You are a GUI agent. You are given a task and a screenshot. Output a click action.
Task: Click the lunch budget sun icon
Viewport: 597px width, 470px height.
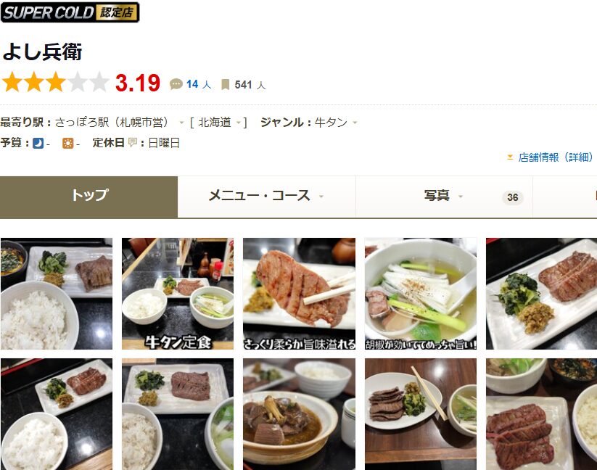(67, 143)
